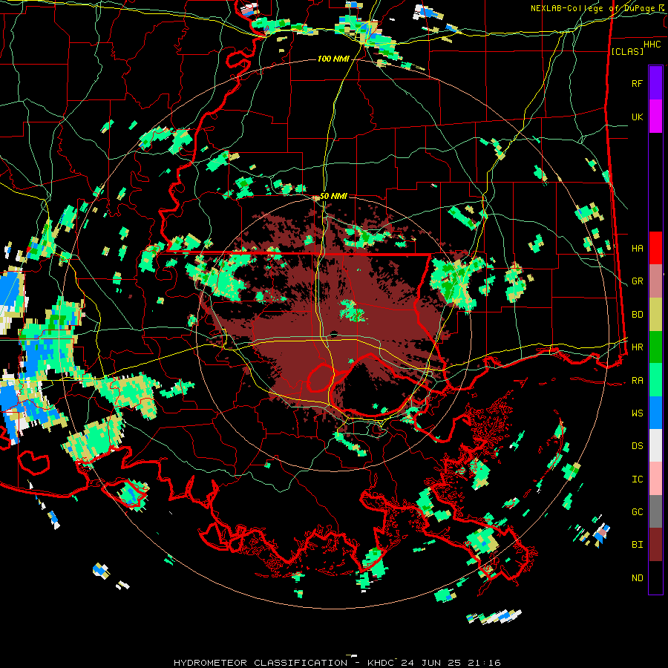The height and width of the screenshot is (668, 668).
Task: Click the [CLAS] units label
Action: (627, 51)
